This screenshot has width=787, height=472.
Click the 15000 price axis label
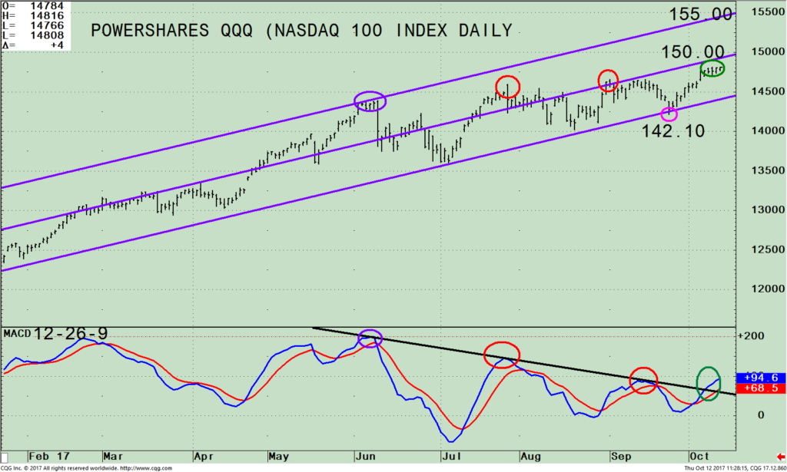[x=768, y=51]
